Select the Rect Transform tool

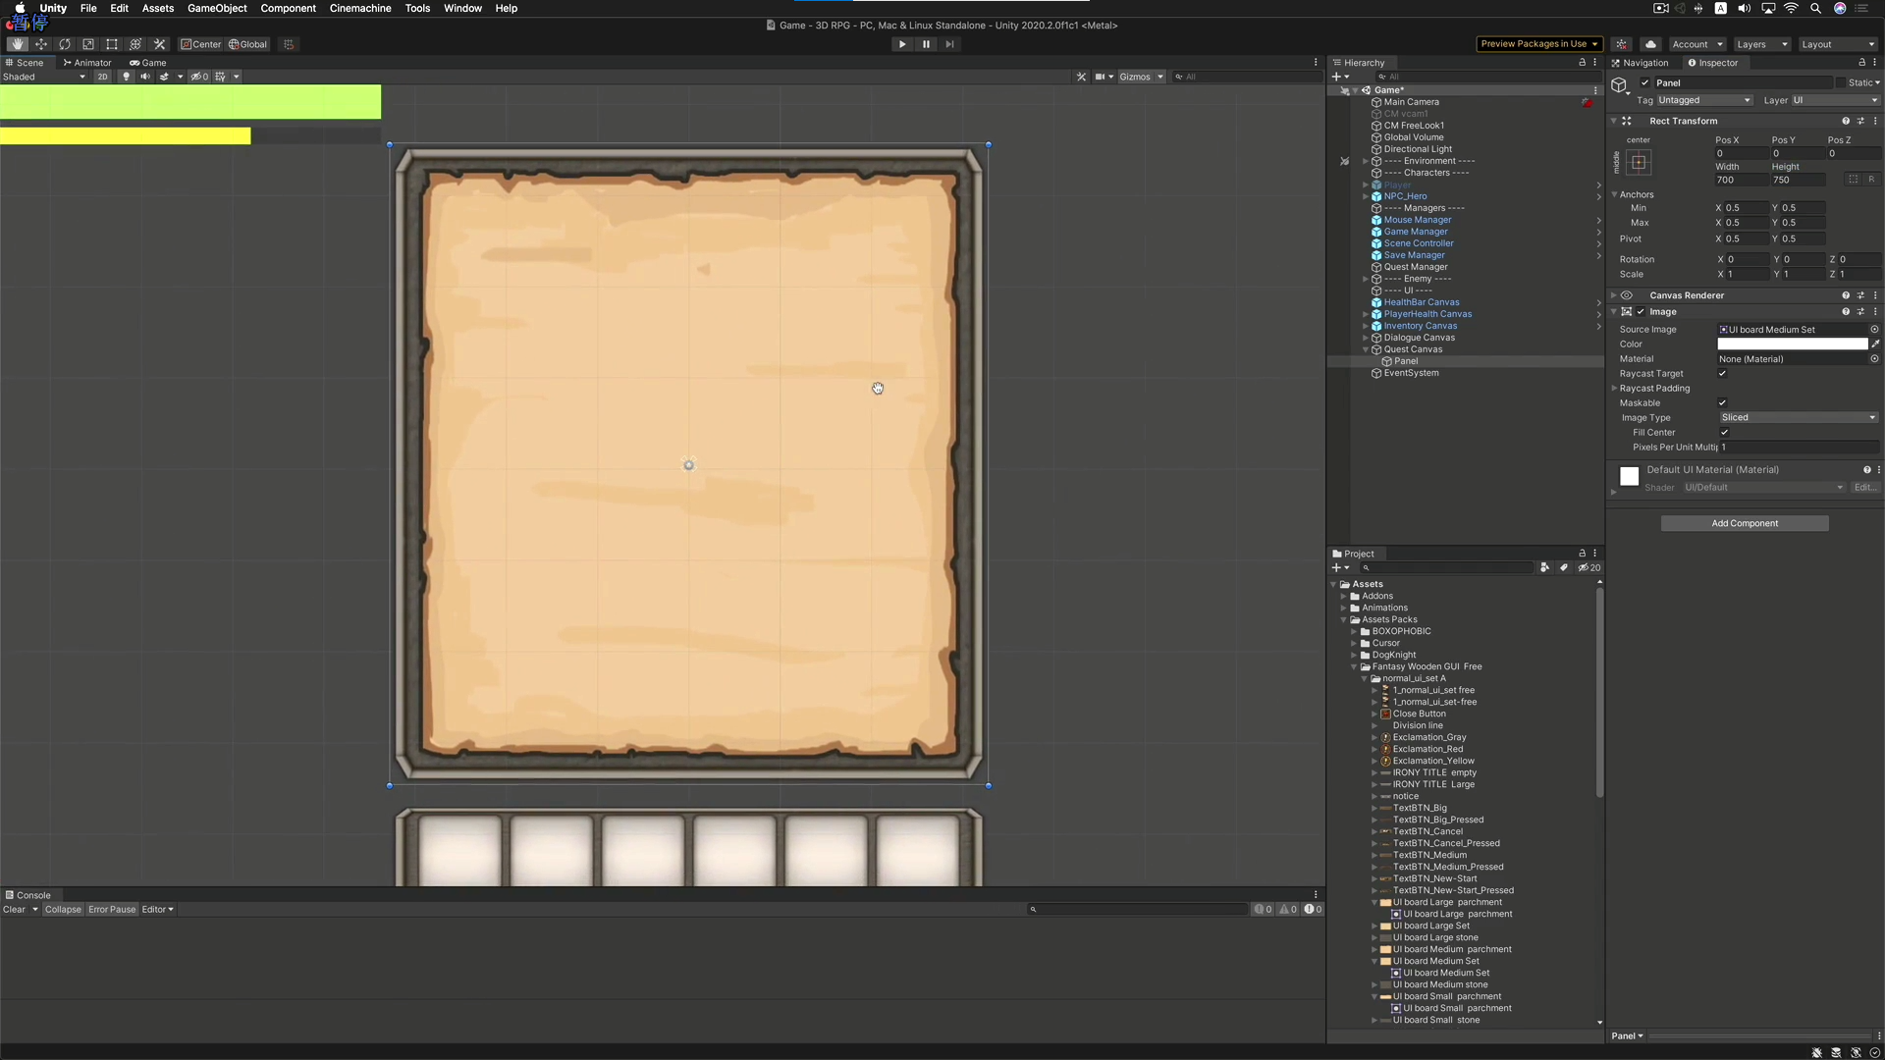pos(112,44)
